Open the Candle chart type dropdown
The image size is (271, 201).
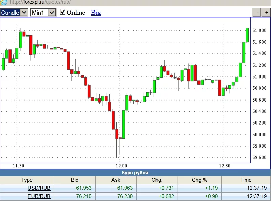click(14, 13)
